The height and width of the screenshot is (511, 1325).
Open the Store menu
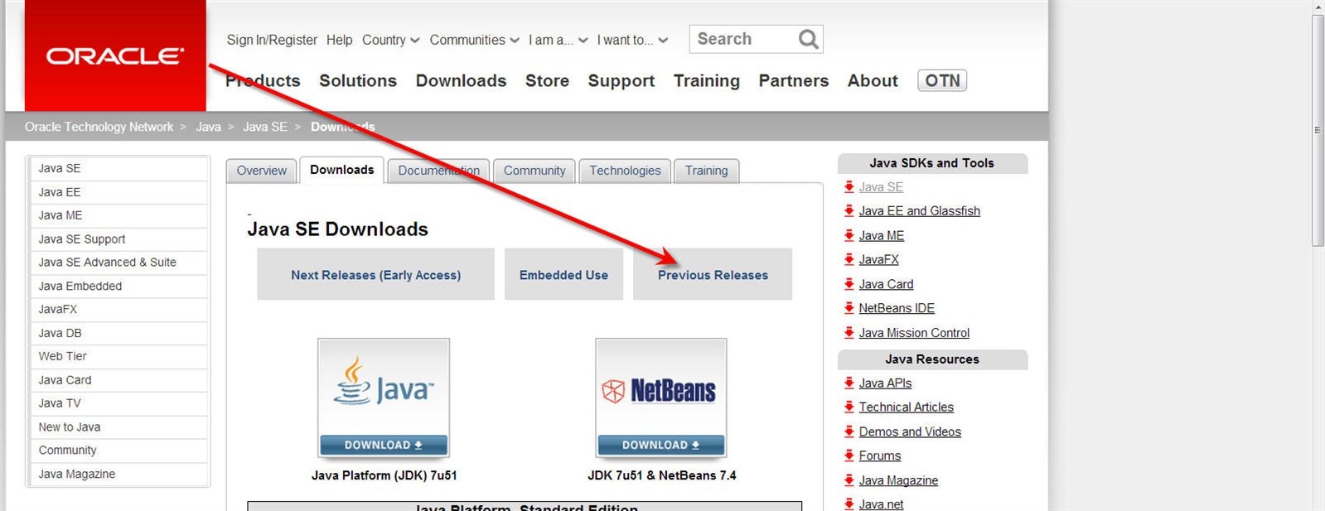tap(547, 80)
